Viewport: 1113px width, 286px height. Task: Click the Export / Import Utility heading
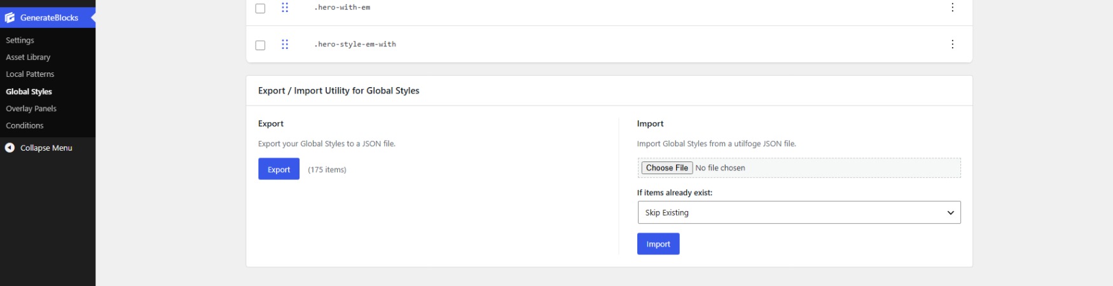tap(339, 91)
